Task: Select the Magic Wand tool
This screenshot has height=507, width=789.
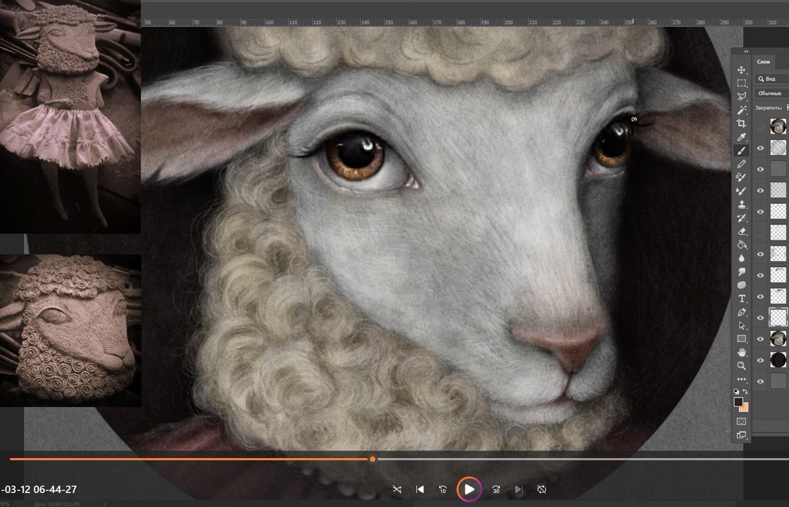Action: 742,110
